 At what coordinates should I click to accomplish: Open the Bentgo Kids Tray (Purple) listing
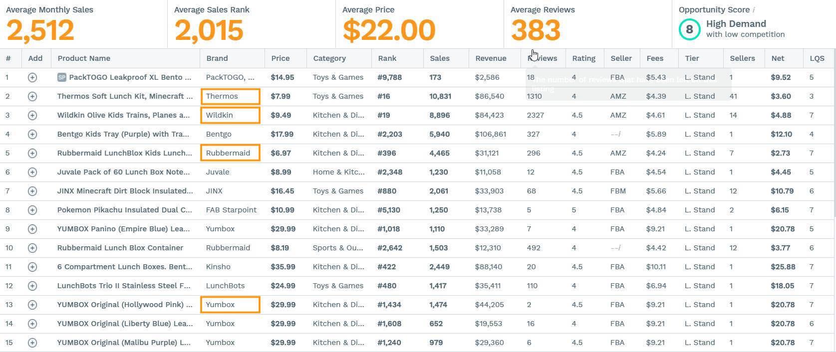[x=123, y=134]
